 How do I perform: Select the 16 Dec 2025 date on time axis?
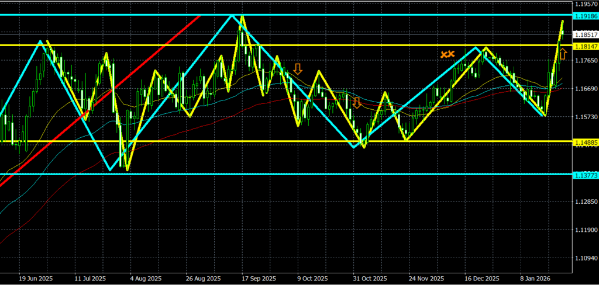483,279
